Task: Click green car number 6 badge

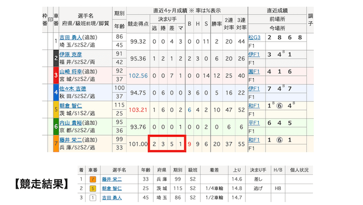Action: (56, 127)
